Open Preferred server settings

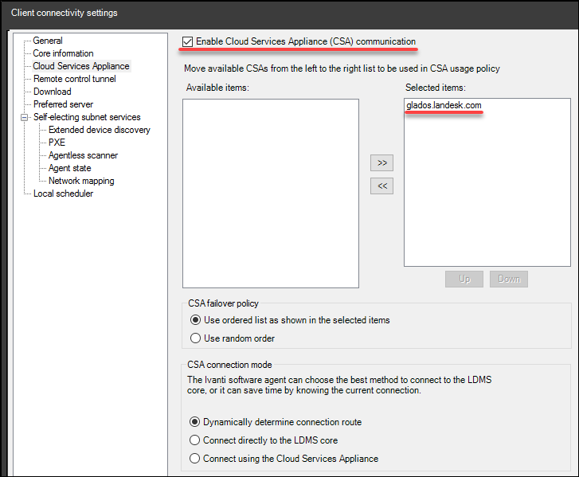click(x=63, y=104)
